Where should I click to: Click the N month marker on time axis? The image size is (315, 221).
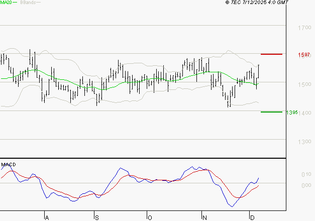pos(204,217)
